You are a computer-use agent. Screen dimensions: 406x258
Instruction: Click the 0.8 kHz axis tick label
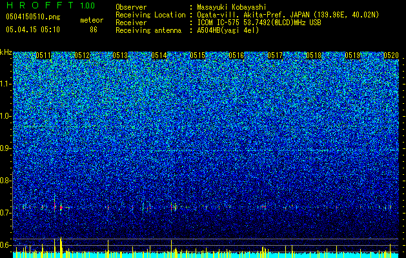coord(5,181)
